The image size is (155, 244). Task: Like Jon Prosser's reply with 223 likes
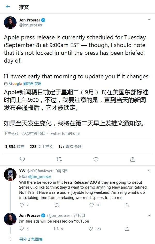coord(90,229)
